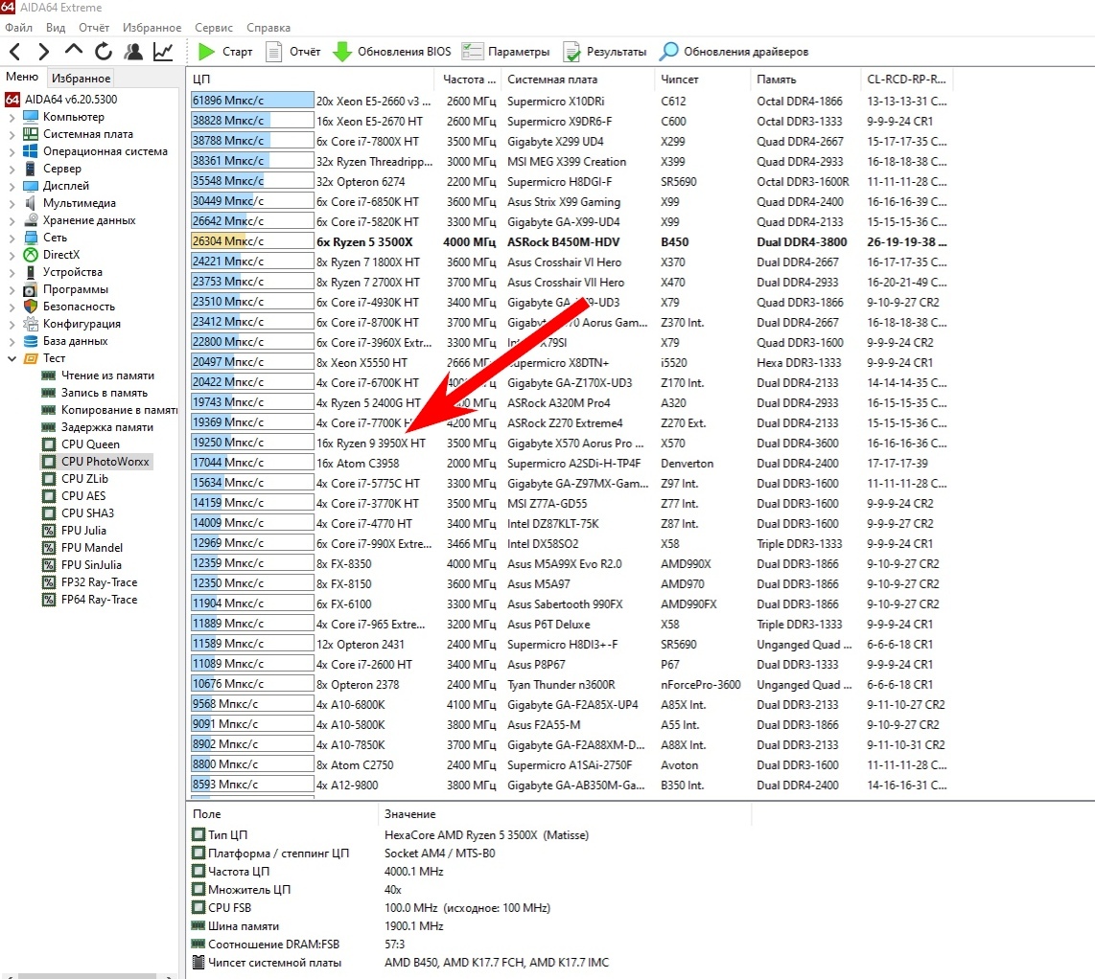The width and height of the screenshot is (1095, 979).
Task: Click the Back navigation arrow
Action: tap(16, 52)
